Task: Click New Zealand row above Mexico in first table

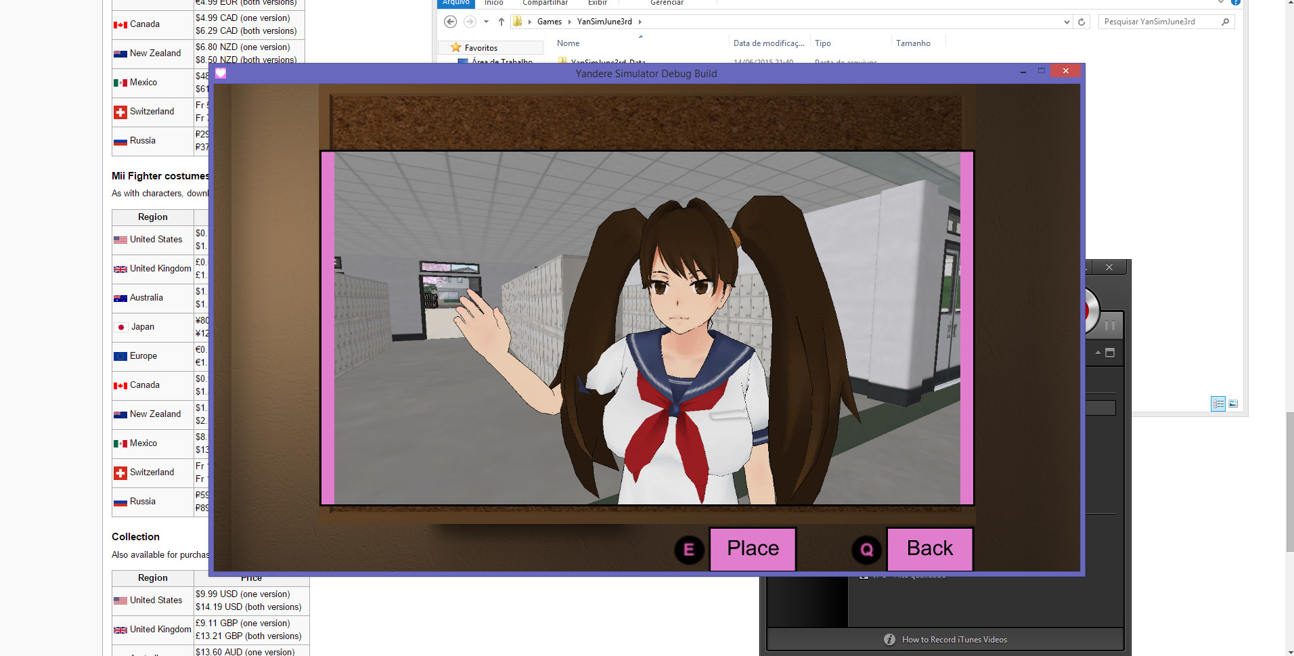Action: tap(154, 53)
